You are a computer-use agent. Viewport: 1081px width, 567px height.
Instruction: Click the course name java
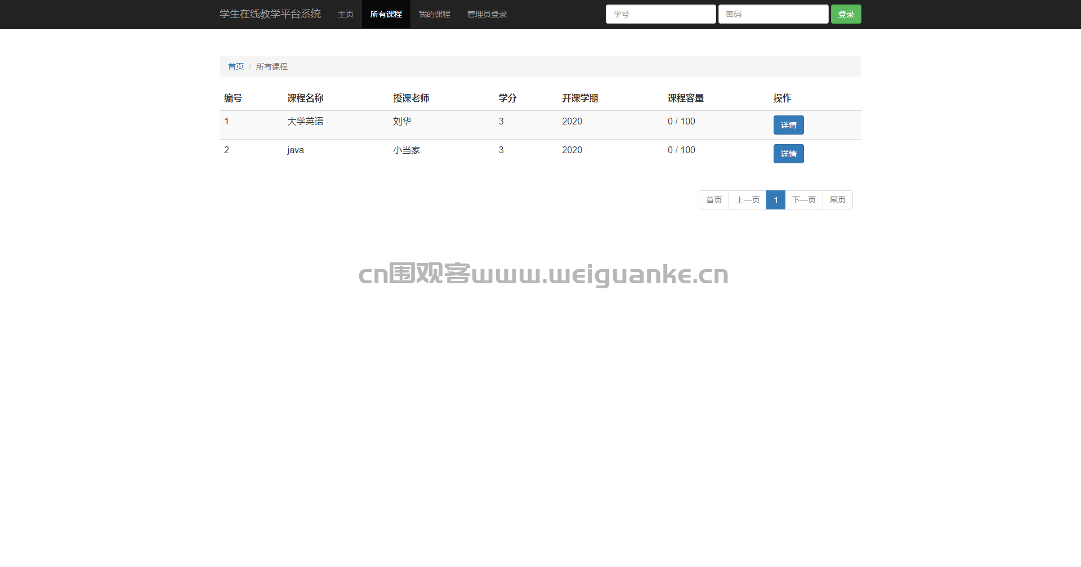point(296,150)
